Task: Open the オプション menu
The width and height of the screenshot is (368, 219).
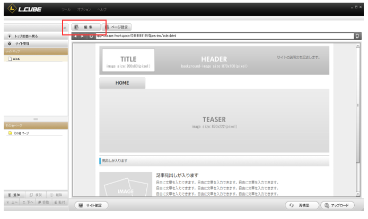Action: pyautogui.click(x=84, y=10)
